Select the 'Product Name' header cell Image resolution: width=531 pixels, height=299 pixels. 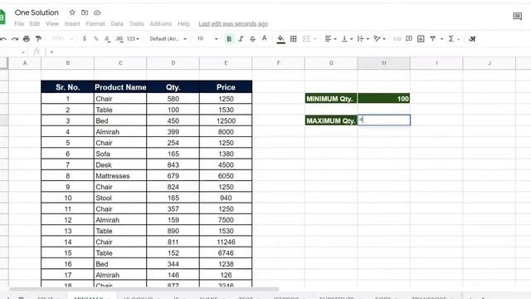coord(120,87)
